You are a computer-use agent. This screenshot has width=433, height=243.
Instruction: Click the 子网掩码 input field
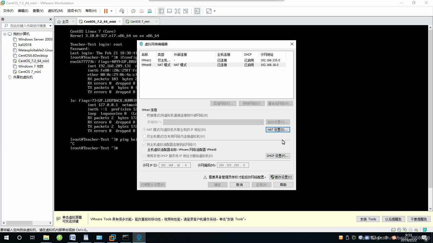click(233, 165)
